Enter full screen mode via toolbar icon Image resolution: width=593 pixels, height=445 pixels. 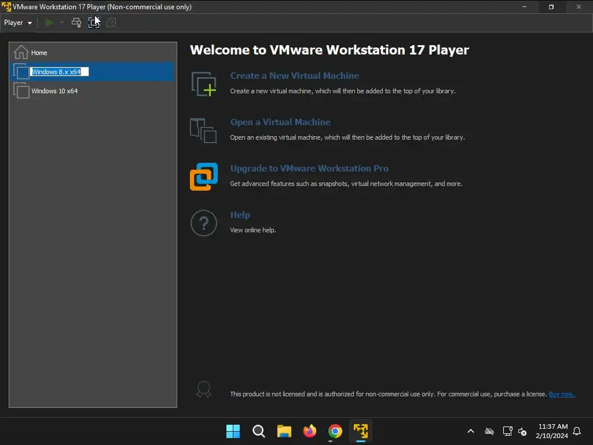pyautogui.click(x=94, y=23)
